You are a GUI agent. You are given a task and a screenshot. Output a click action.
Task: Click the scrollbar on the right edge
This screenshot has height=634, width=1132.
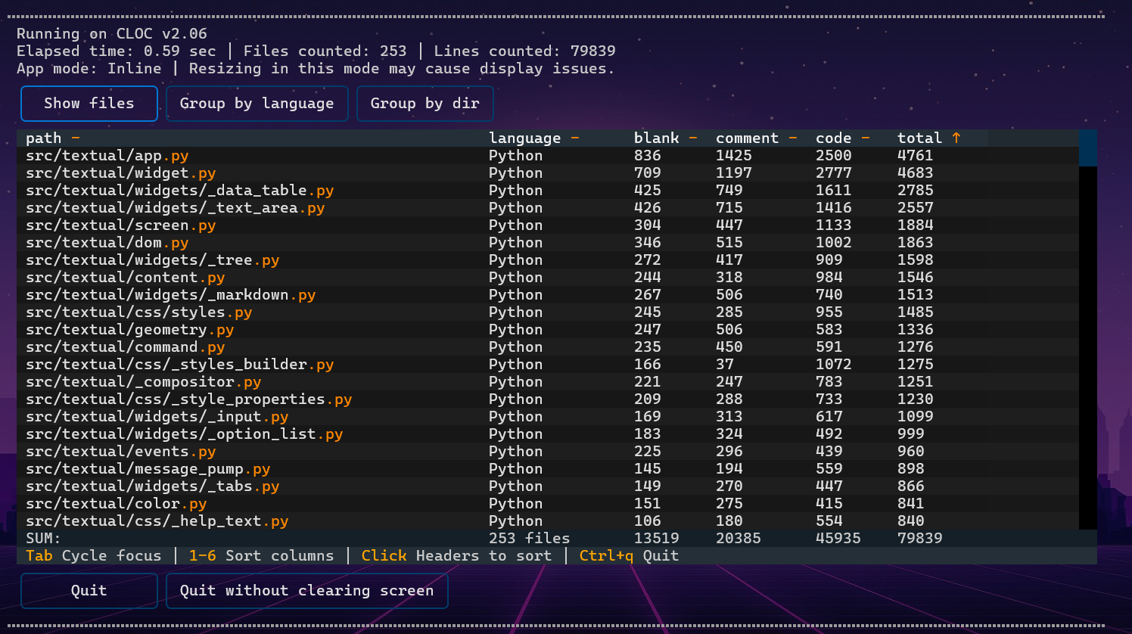point(1087,148)
